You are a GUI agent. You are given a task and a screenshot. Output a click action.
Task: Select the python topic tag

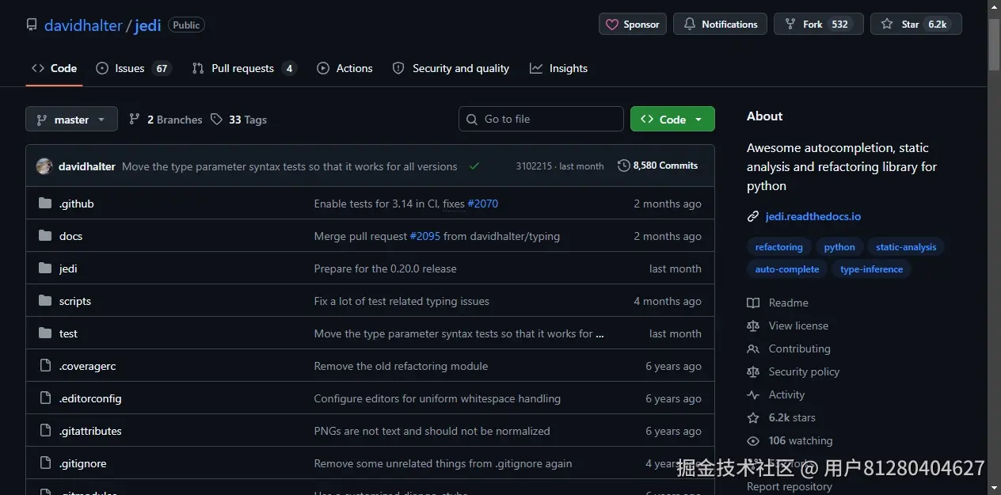point(839,247)
